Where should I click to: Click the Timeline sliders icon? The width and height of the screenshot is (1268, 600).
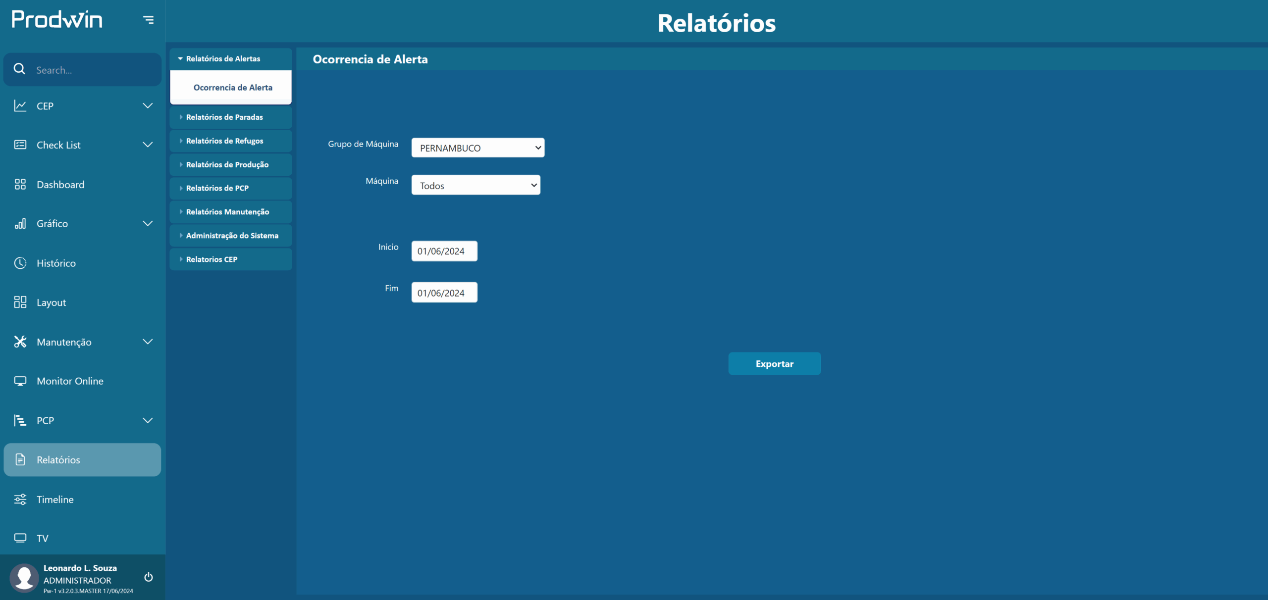coord(20,499)
